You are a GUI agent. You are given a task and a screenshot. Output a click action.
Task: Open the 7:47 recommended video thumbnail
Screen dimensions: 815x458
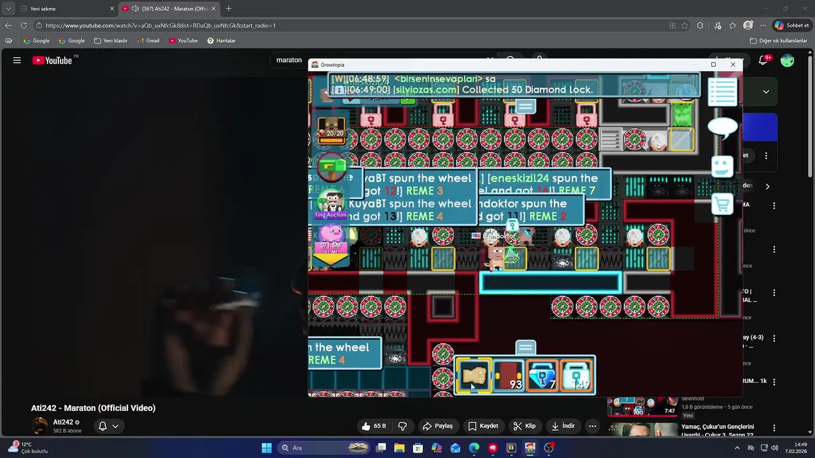pos(642,406)
